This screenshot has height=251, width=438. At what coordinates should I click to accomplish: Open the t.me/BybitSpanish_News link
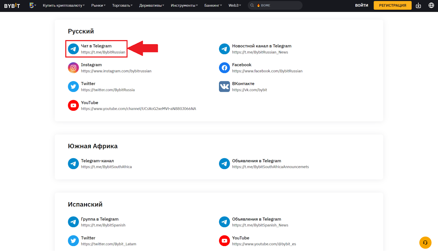(260, 225)
